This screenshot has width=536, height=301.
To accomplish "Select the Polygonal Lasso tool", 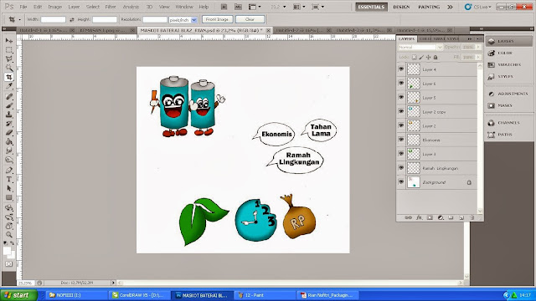I will [x=9, y=59].
